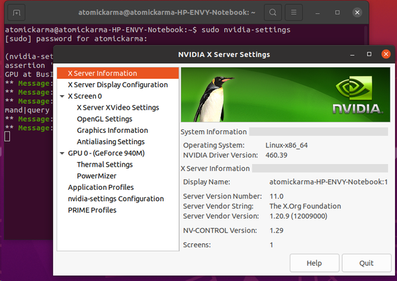Select Thermal Settings under GPU 0
397x281 pixels.
point(105,165)
